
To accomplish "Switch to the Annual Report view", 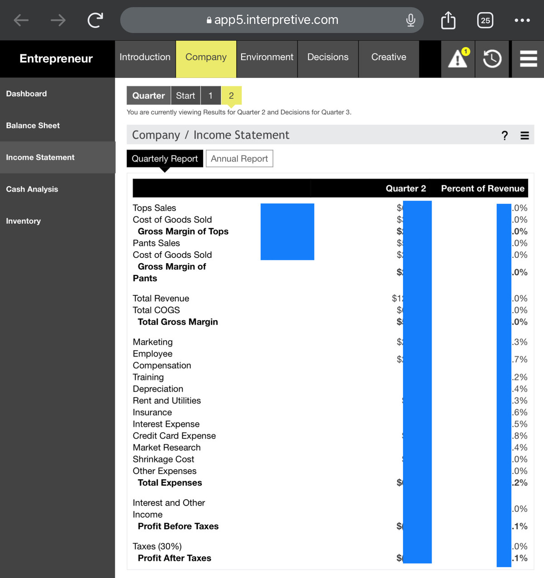I will pyautogui.click(x=239, y=159).
